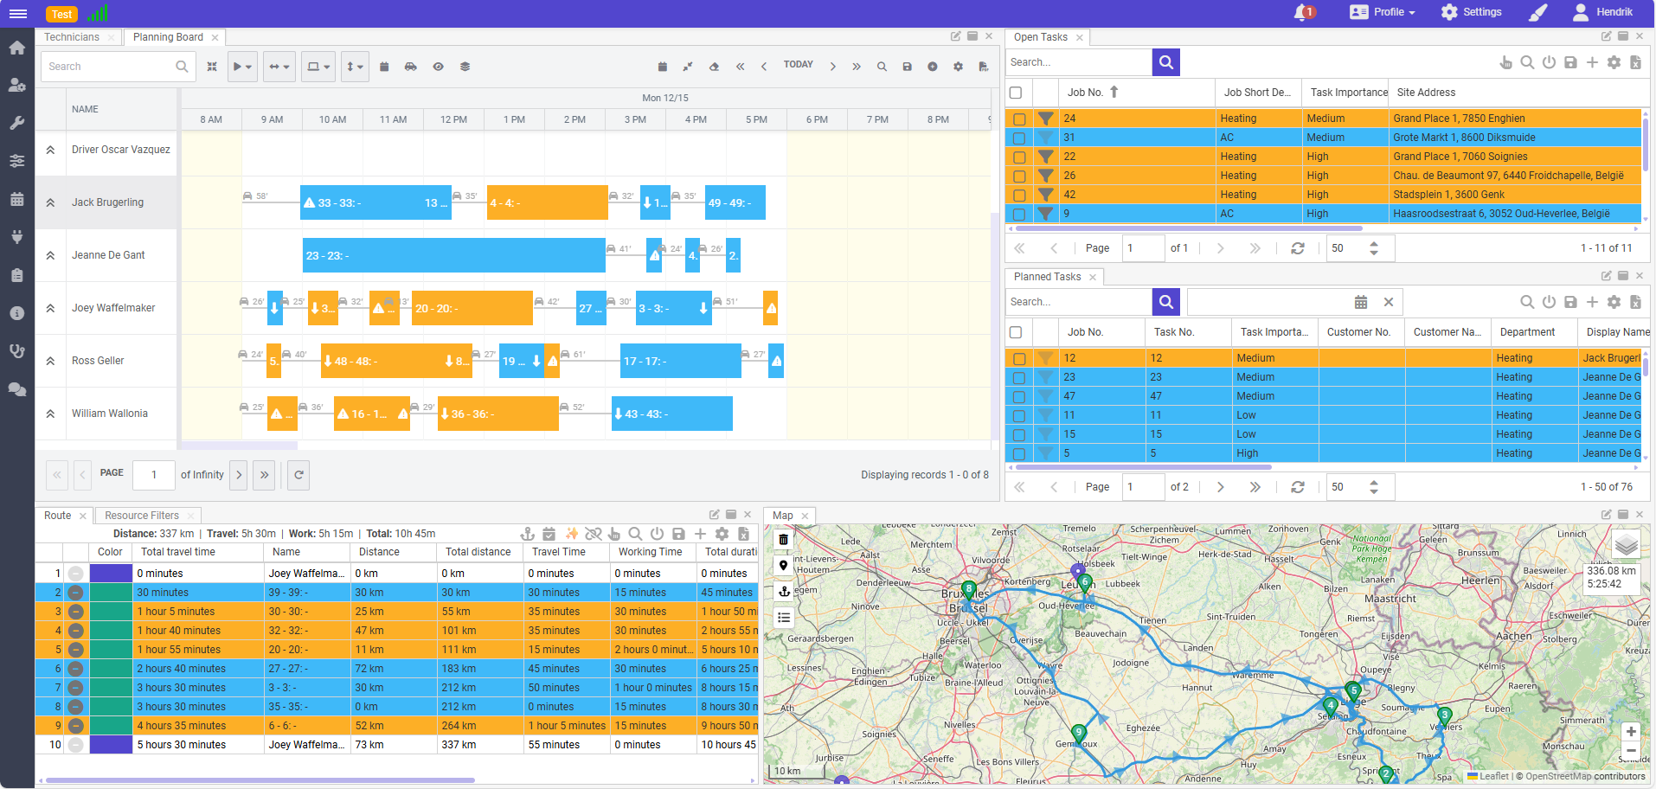
Task: Switch to the Technicians tab
Action: pyautogui.click(x=72, y=37)
